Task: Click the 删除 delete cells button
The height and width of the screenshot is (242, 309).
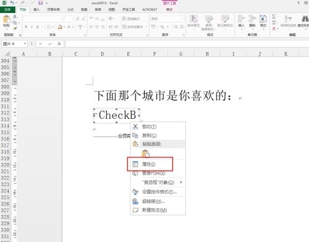Action: (252, 22)
